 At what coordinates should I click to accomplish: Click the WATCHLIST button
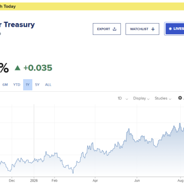tap(142, 29)
